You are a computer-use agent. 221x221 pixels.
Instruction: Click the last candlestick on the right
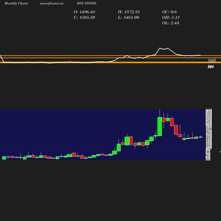pyautogui.click(x=200, y=137)
